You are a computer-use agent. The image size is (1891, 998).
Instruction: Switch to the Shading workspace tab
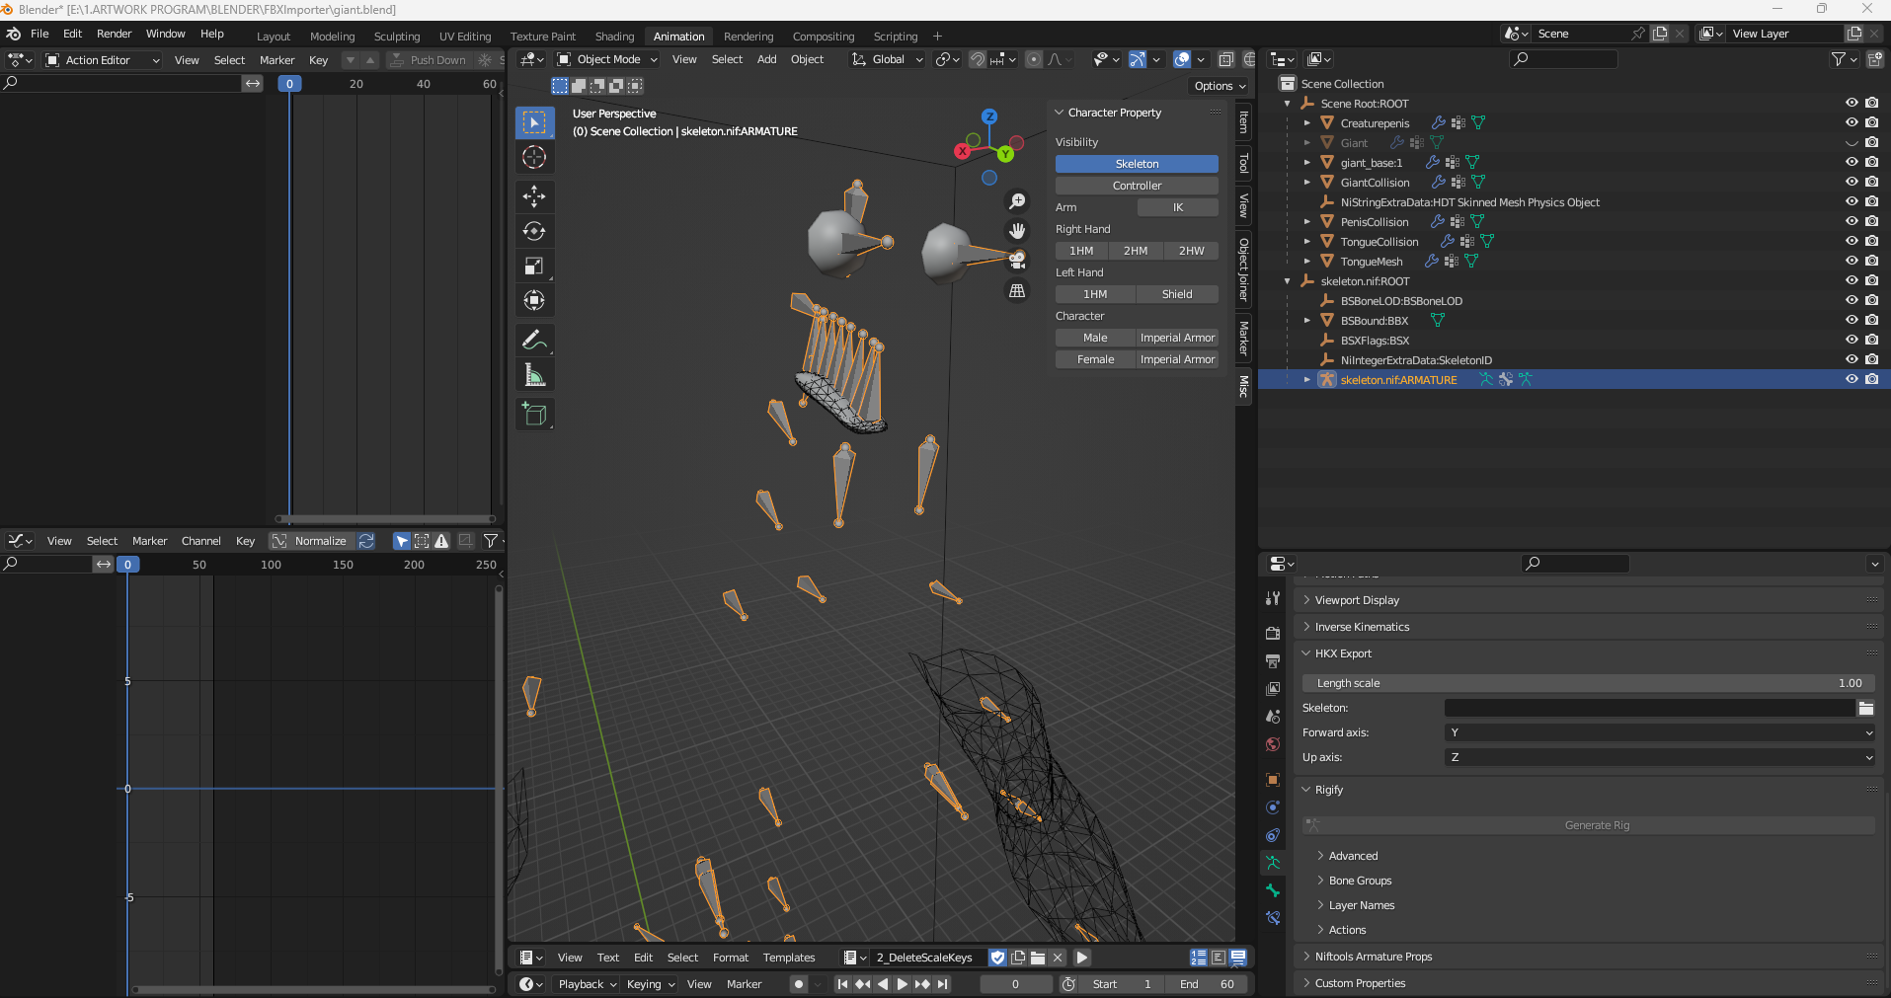614,37
